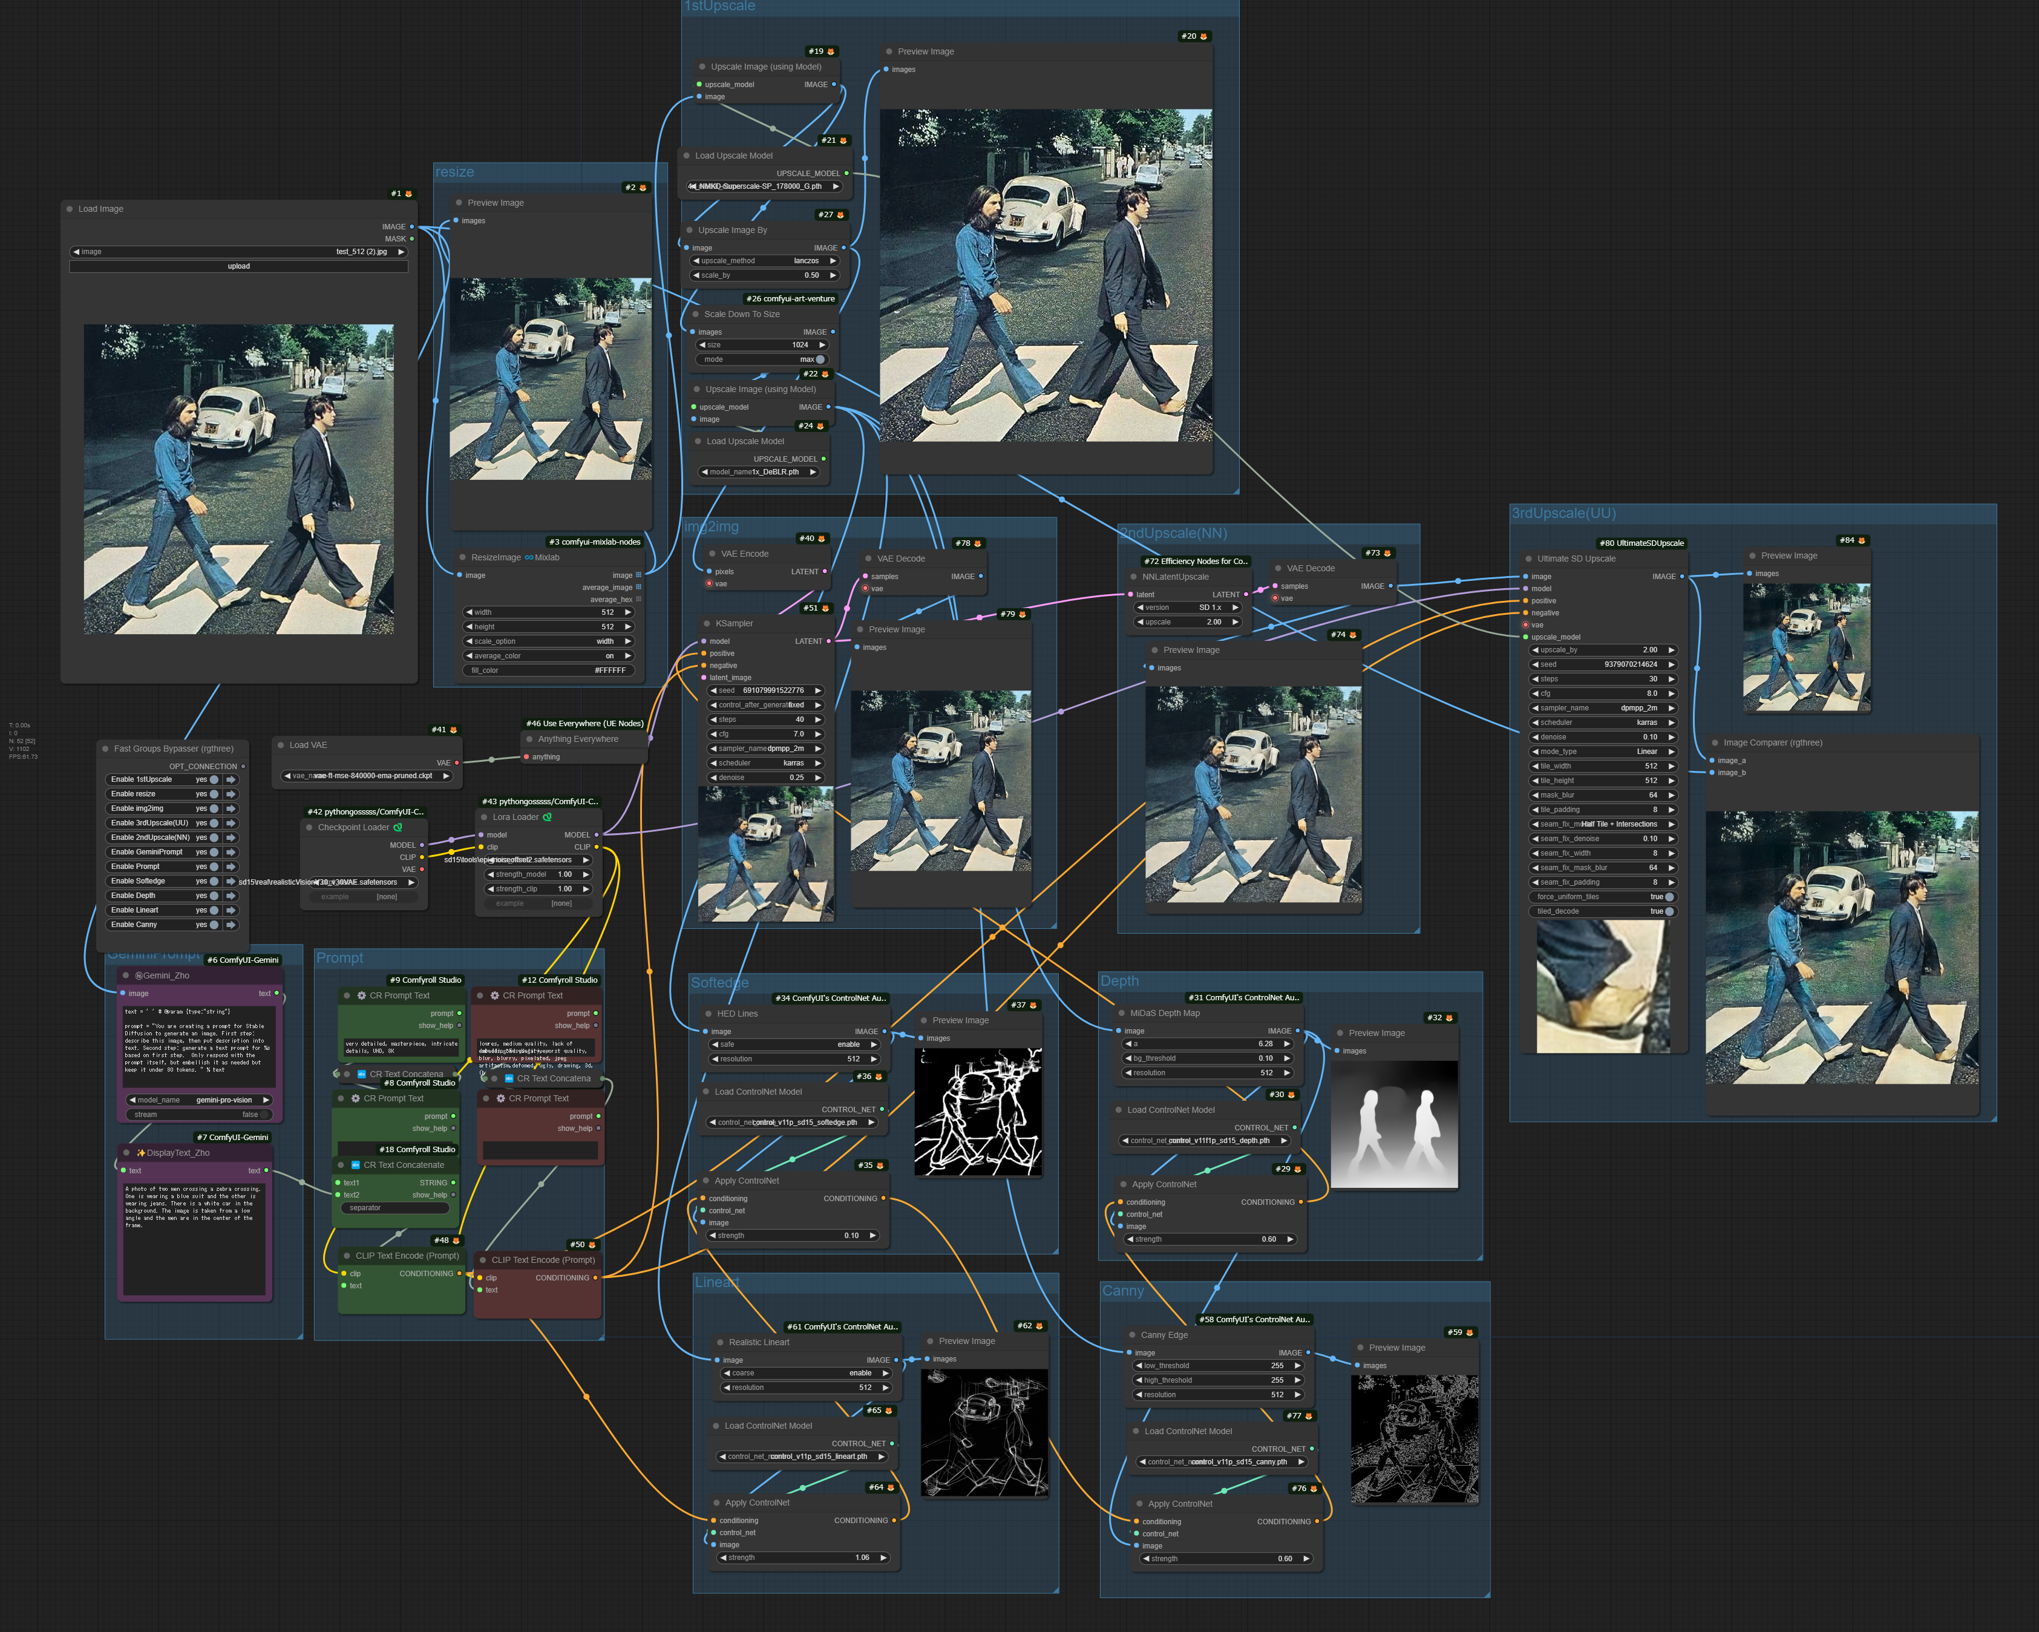Collapse the KSampler node via title dot
This screenshot has width=2039, height=1632.
click(707, 623)
